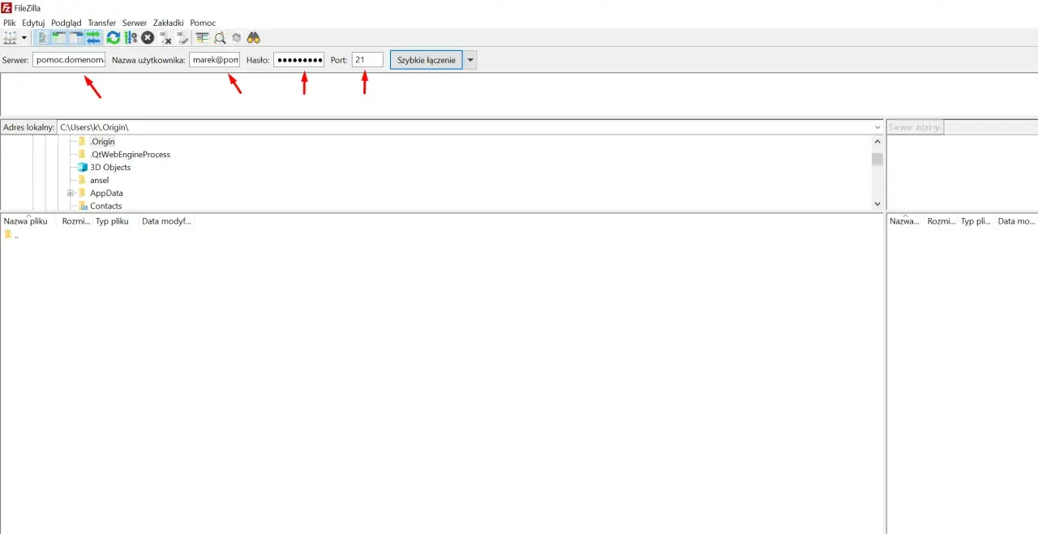The image size is (1038, 534).
Task: Reconnect to the last server
Action: coord(182,37)
